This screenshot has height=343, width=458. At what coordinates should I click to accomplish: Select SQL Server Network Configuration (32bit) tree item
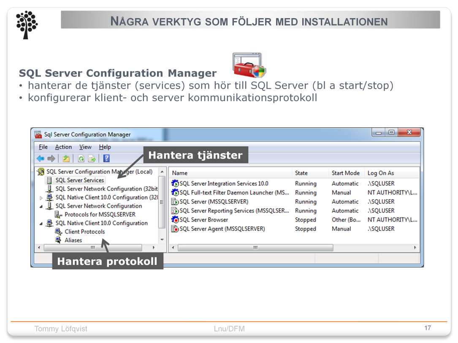[107, 189]
